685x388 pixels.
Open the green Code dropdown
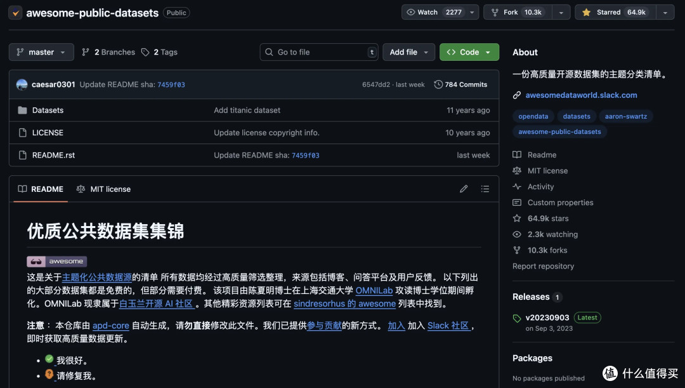click(x=469, y=52)
